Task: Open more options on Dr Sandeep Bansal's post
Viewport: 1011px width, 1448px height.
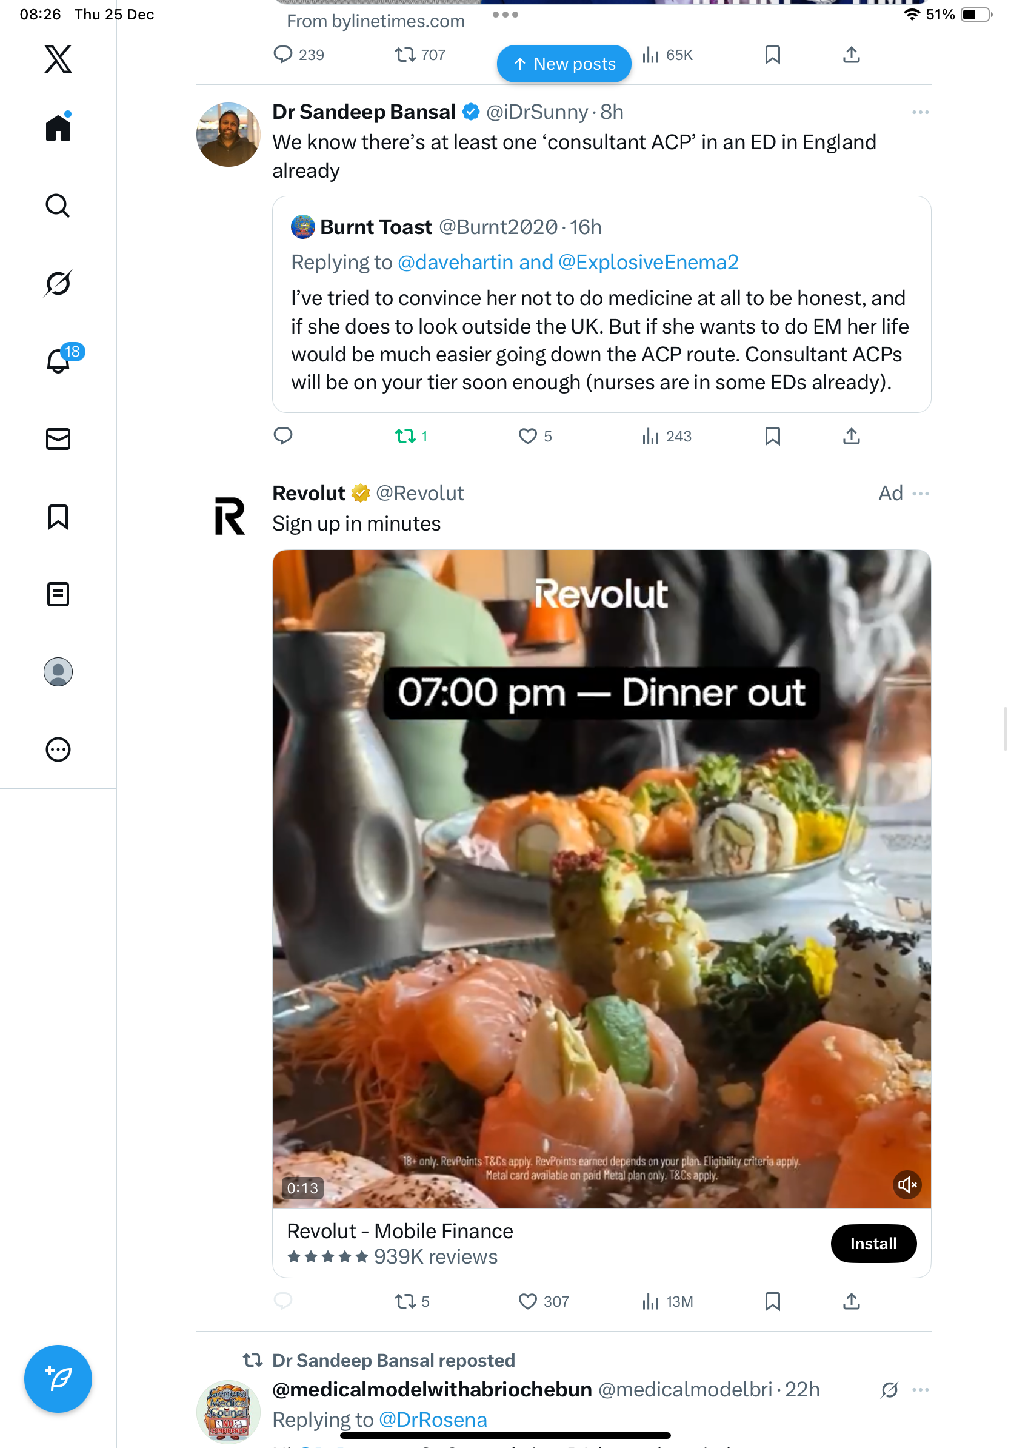Action: [x=920, y=112]
